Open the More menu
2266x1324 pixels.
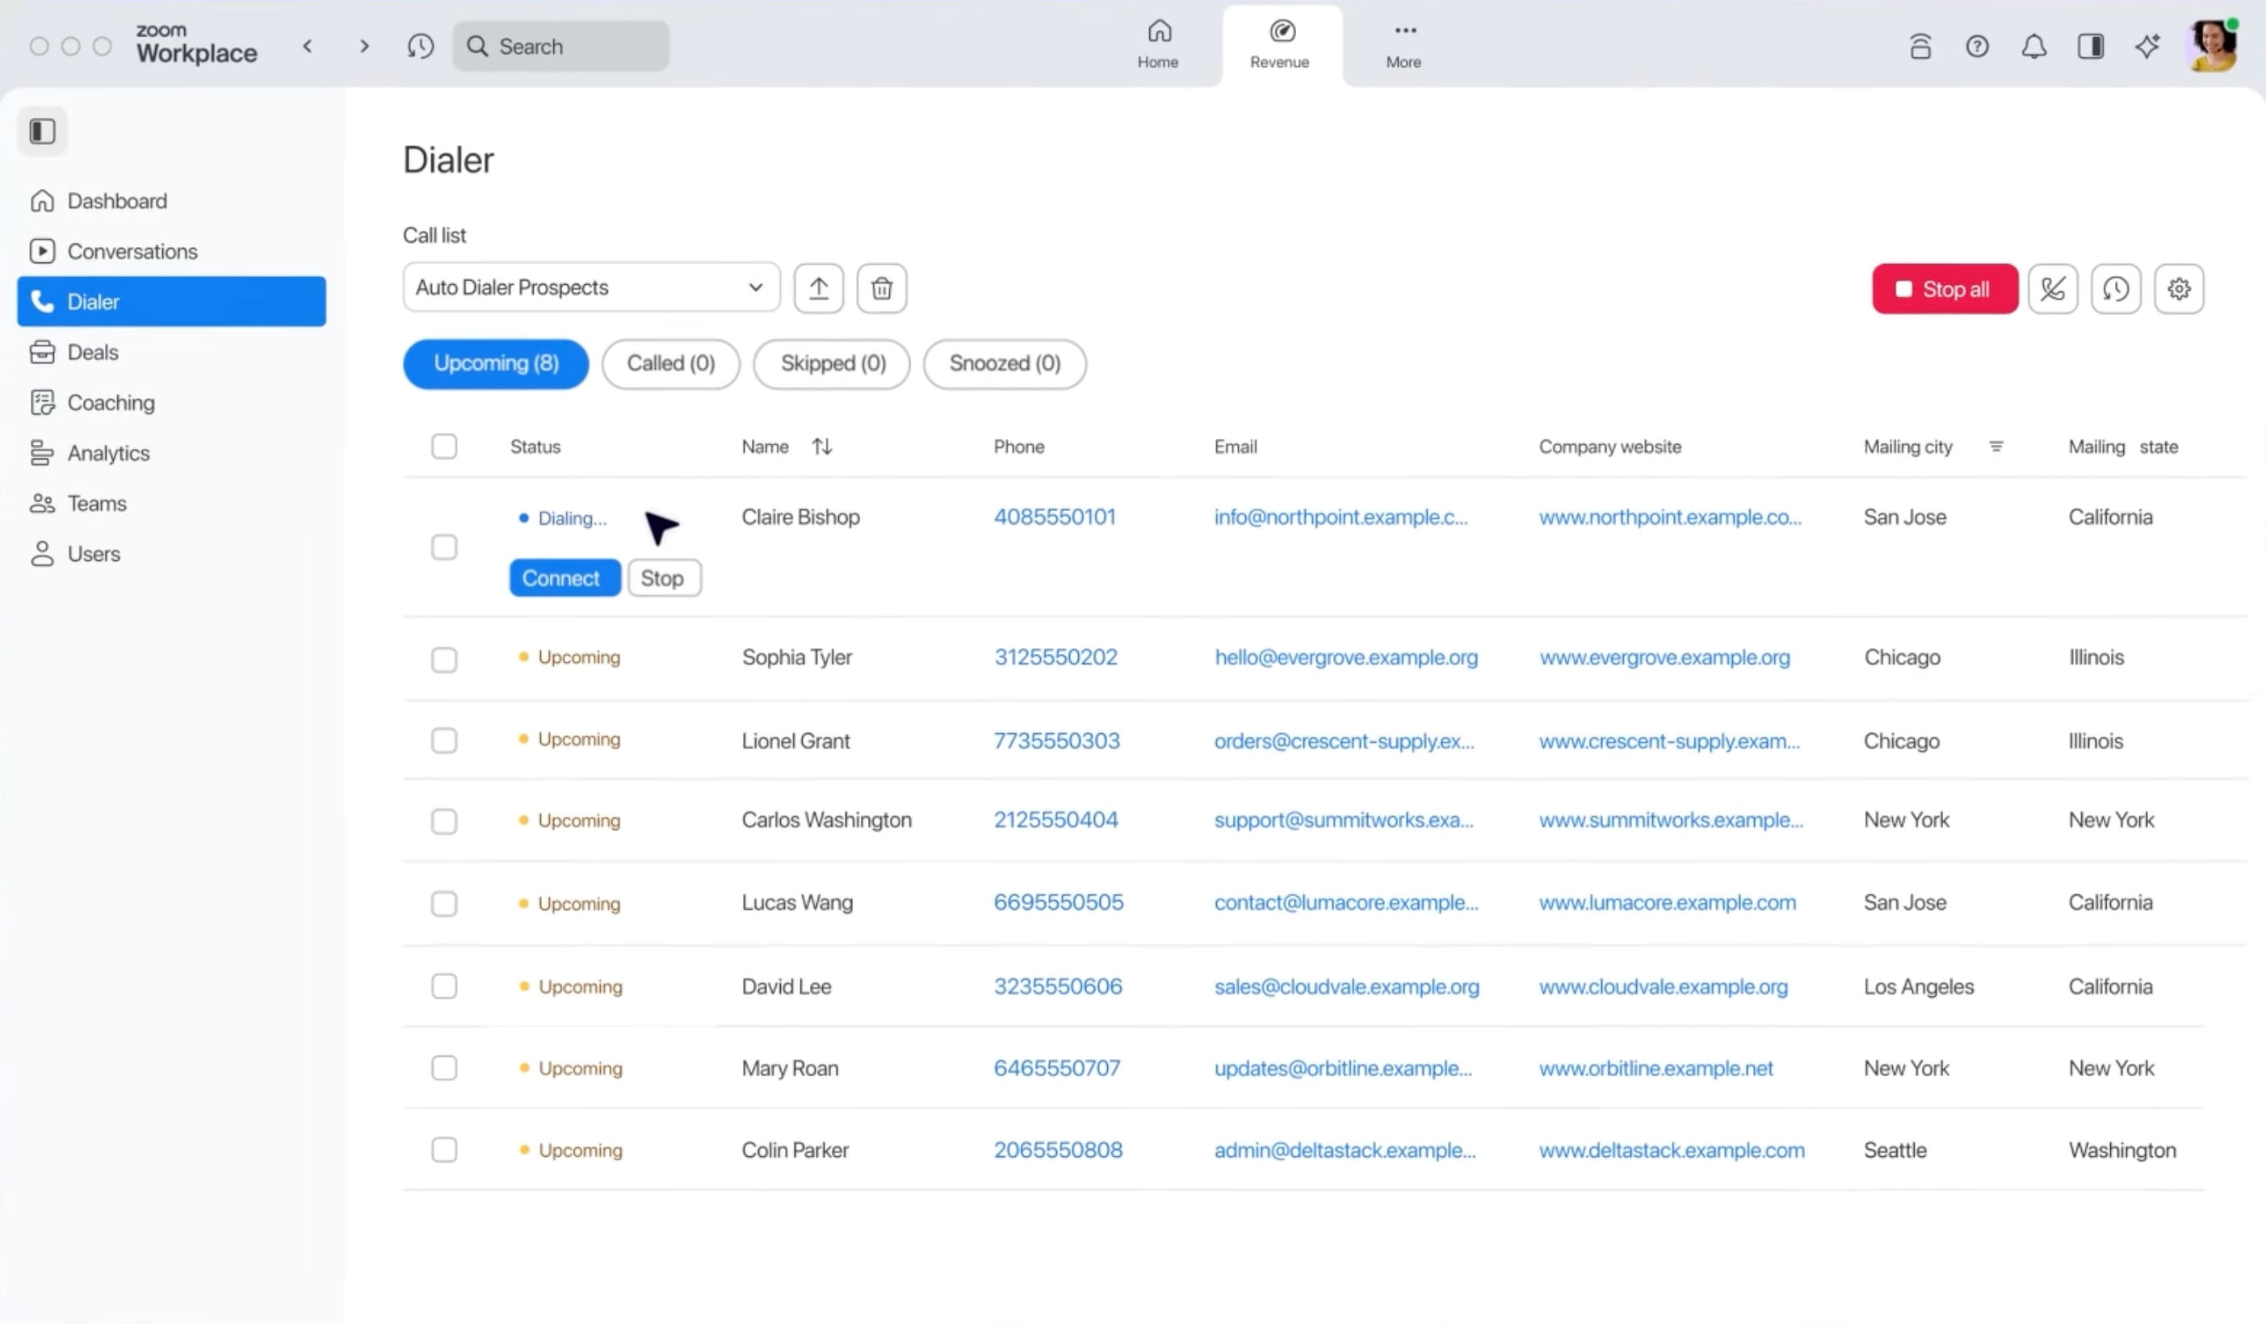pyautogui.click(x=1404, y=45)
